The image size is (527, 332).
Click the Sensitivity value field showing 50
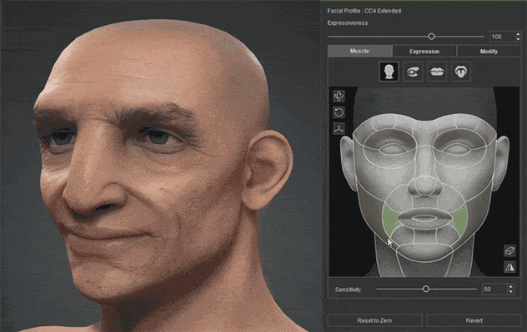[494, 289]
